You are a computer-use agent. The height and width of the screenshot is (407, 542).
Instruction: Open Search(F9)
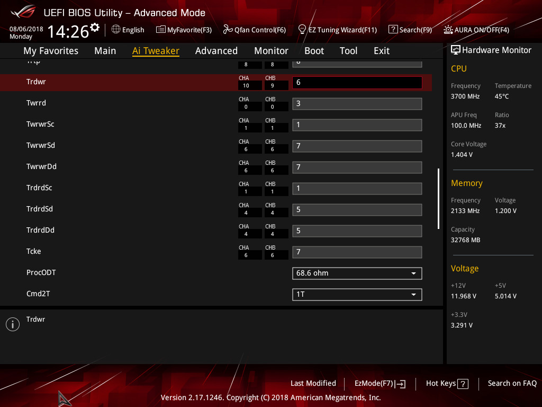(x=410, y=30)
